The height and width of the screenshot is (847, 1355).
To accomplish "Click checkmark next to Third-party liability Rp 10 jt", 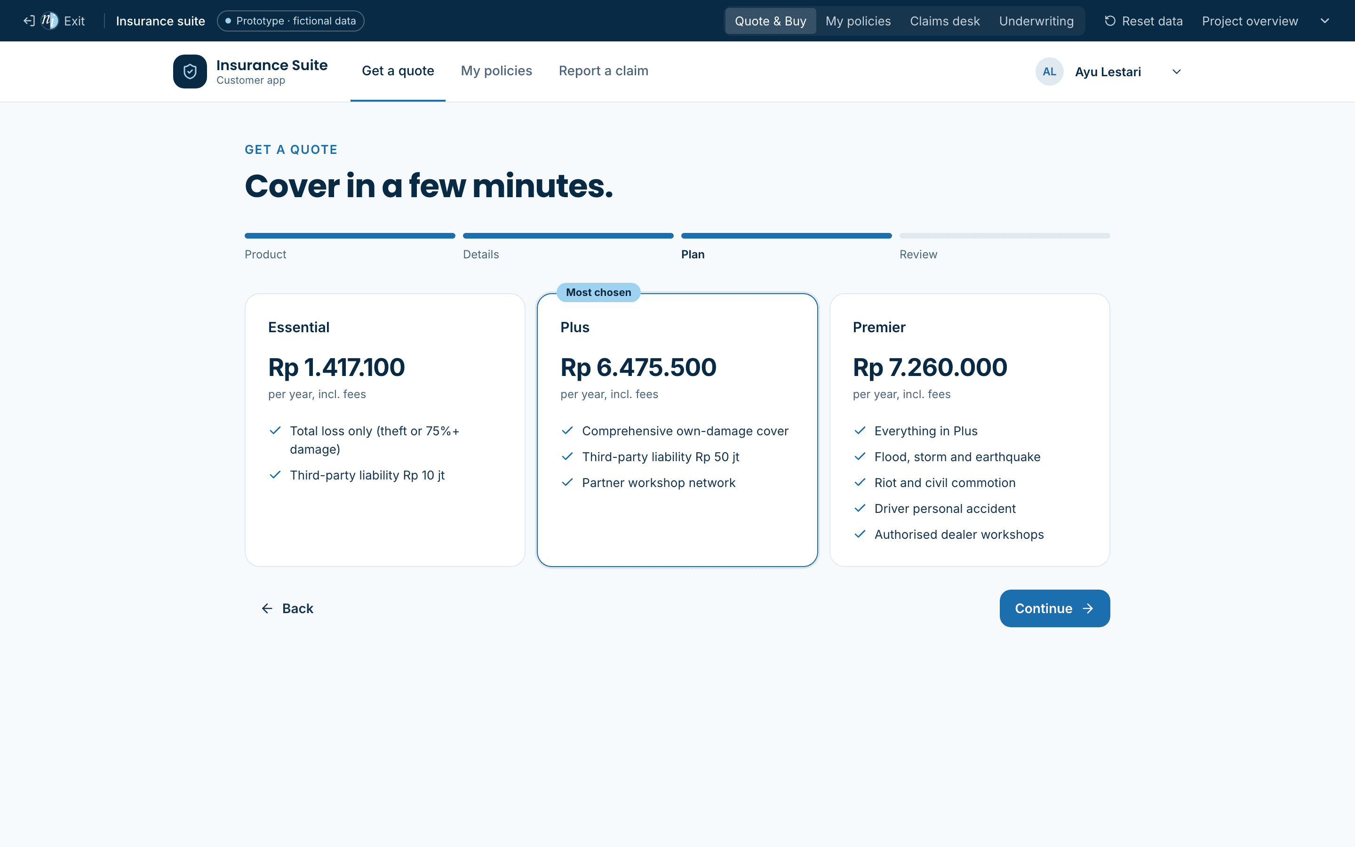I will click(x=275, y=474).
